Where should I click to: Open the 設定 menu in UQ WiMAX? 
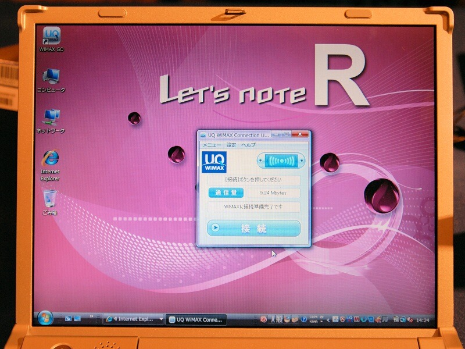[x=231, y=145]
